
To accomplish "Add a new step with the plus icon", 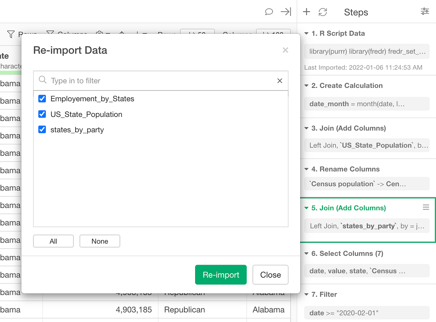I will 306,12.
